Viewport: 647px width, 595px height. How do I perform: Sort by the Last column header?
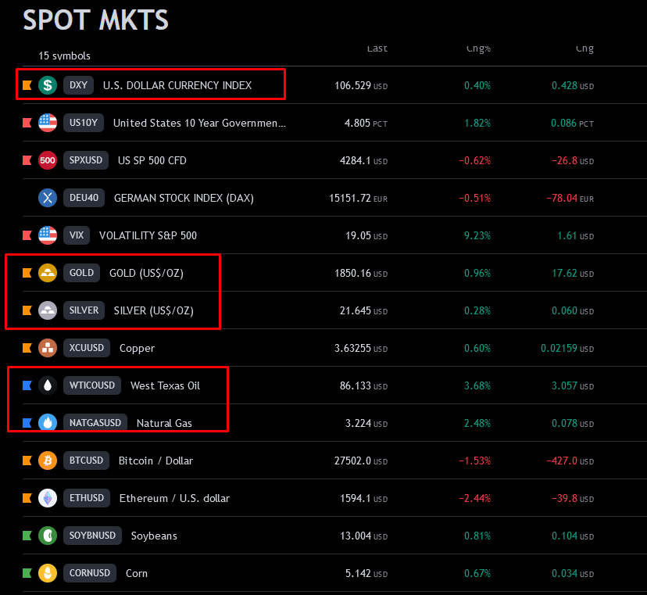[x=377, y=48]
